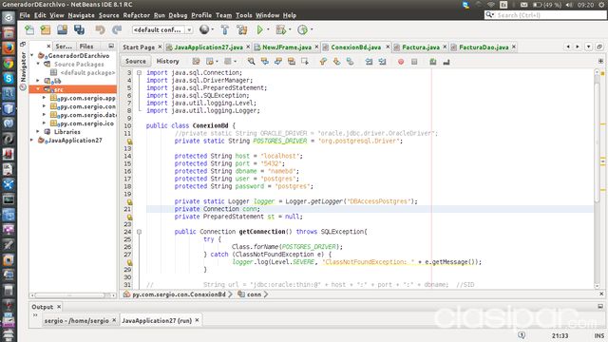Click the New Project toolbar icon
This screenshot has height=342, width=608.
[46, 29]
